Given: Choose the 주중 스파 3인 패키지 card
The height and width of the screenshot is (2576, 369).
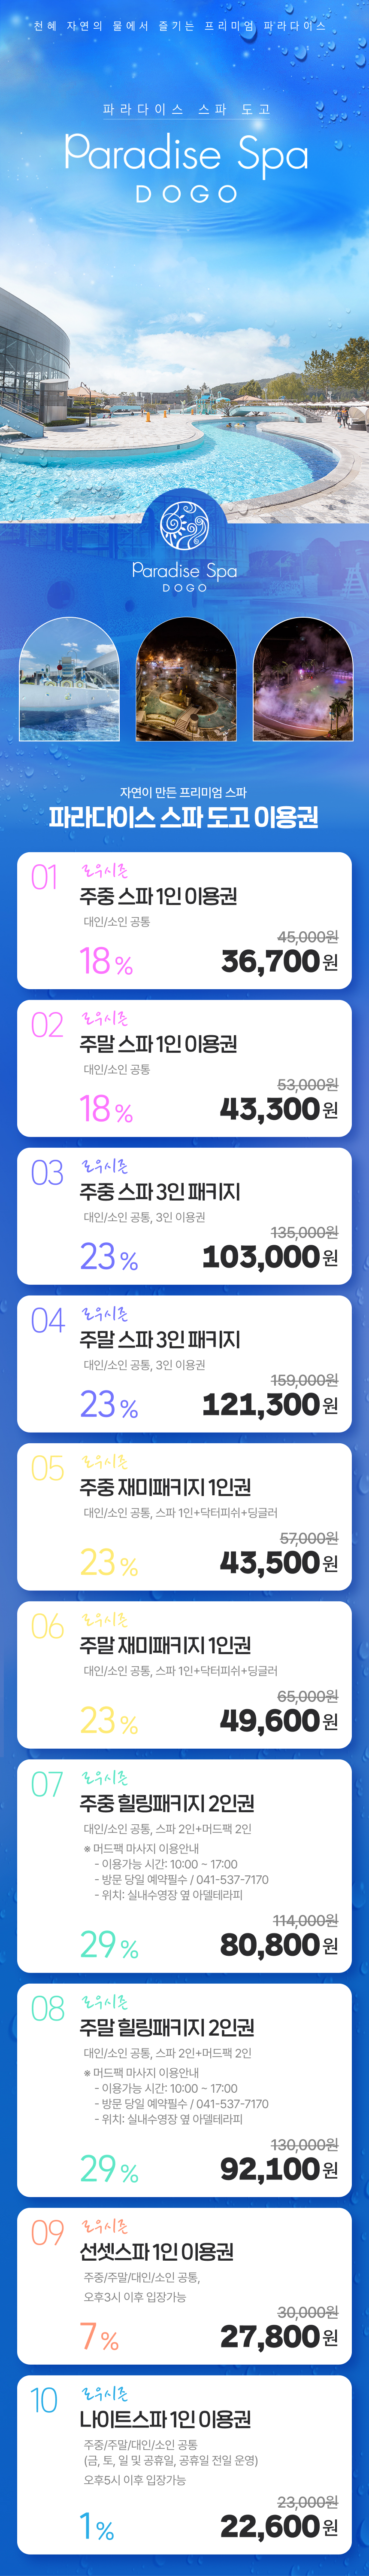Looking at the screenshot, I should point(160,1192).
